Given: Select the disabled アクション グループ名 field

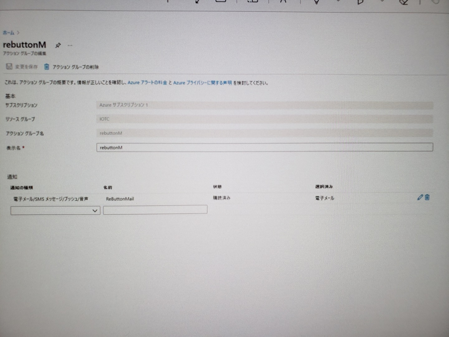Looking at the screenshot, I should 265,133.
